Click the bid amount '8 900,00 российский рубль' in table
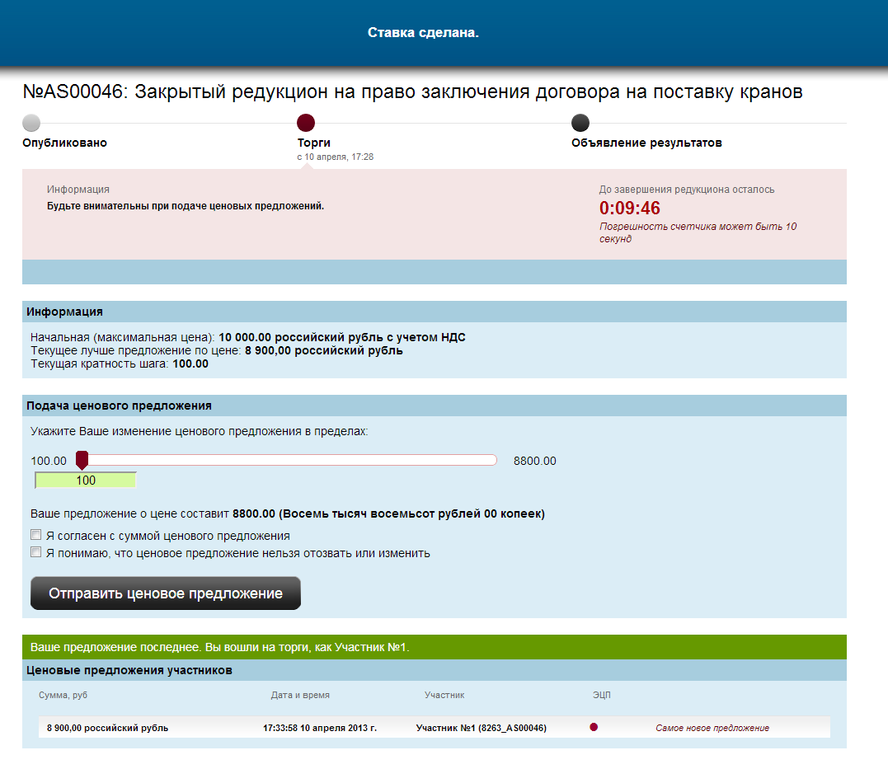 pos(108,728)
